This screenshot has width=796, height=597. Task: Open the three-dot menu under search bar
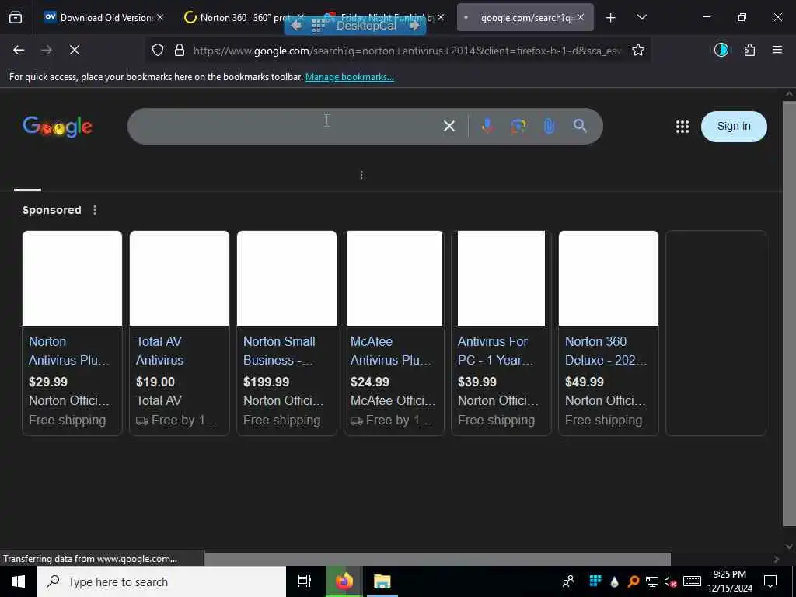(361, 175)
